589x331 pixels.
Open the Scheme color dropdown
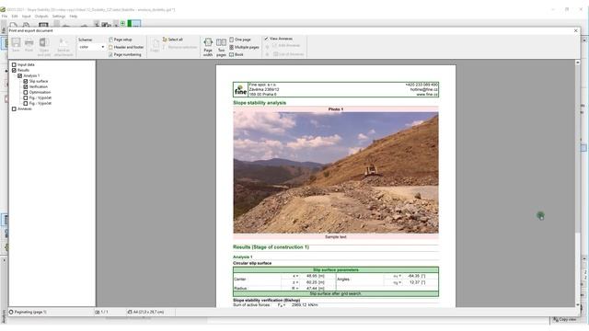(92, 47)
